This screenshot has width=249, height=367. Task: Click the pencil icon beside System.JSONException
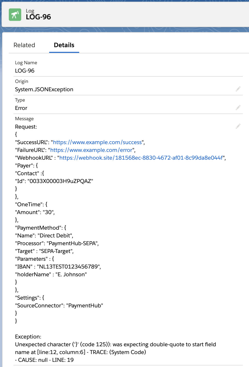[x=238, y=89]
